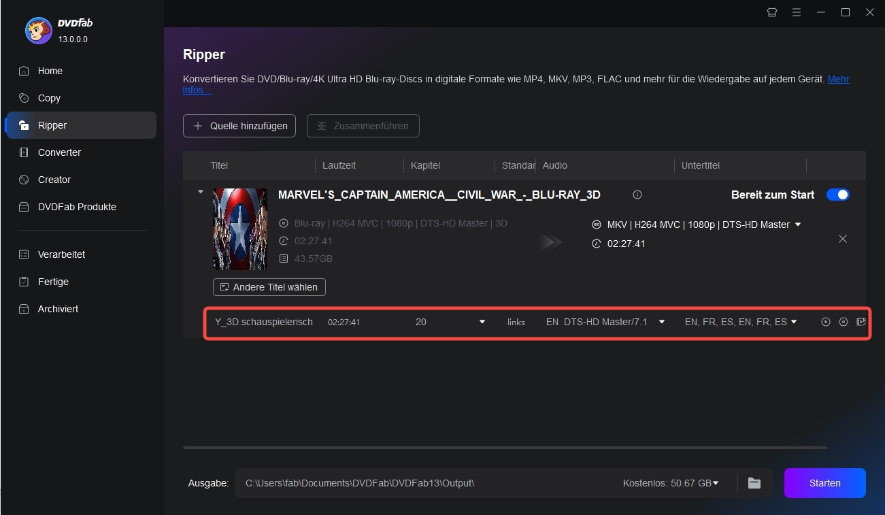Click the 02:27:41 runtime cell in title row
Screen dimensions: 885x515
pyautogui.click(x=344, y=322)
